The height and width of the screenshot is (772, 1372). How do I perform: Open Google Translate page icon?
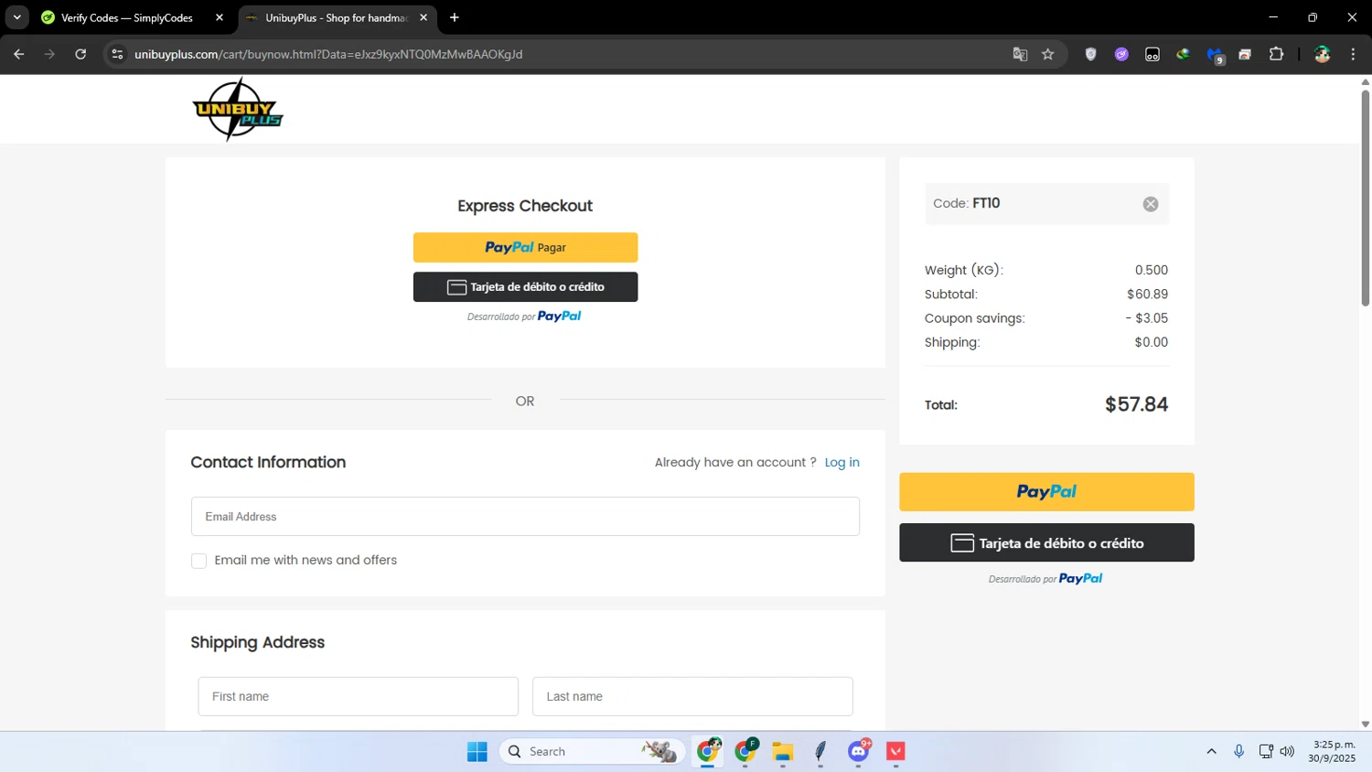[x=1020, y=54]
